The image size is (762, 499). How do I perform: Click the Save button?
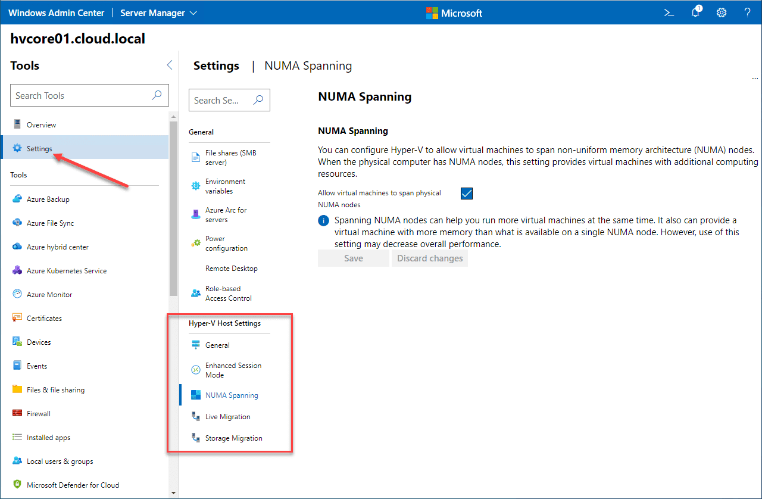coord(354,258)
